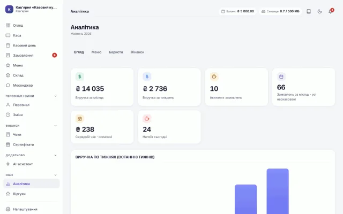The image size is (343, 214).
Task: Click the Чеки receipt icon
Action: tap(8, 134)
